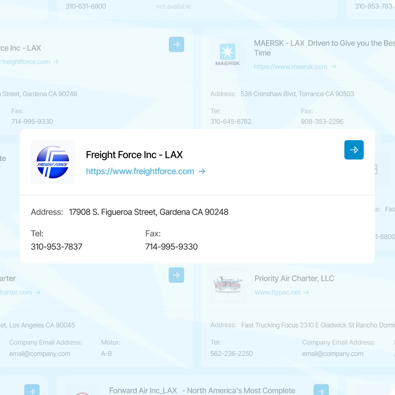Select MAERSK tel 310-645-8782
395x395 pixels.
(231, 121)
